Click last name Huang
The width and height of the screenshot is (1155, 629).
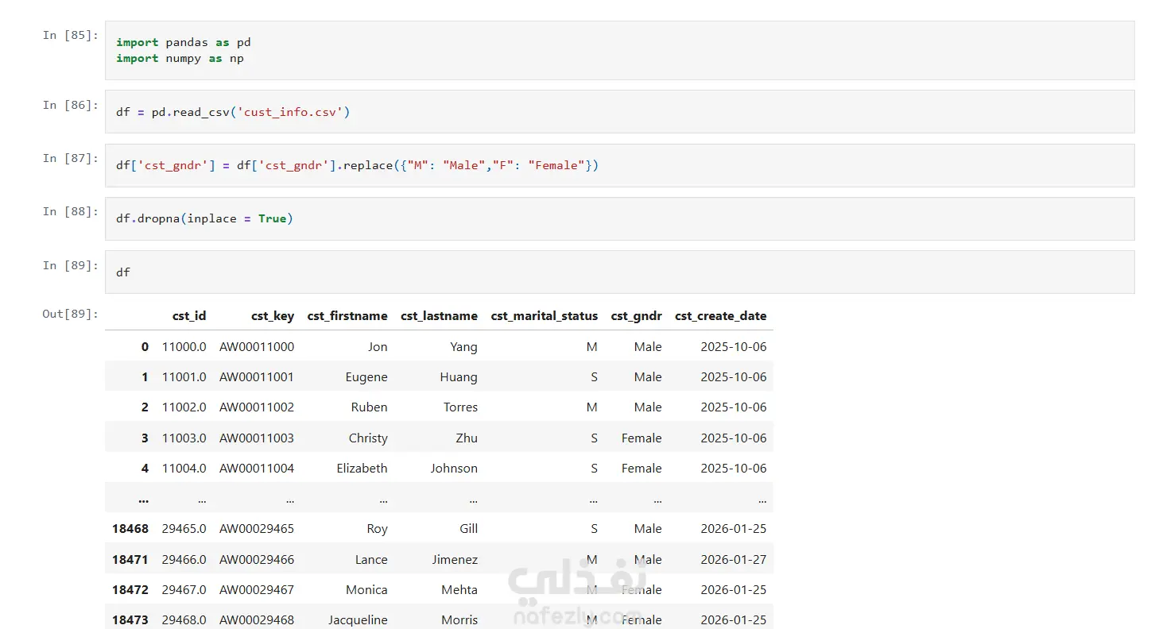pyautogui.click(x=459, y=376)
